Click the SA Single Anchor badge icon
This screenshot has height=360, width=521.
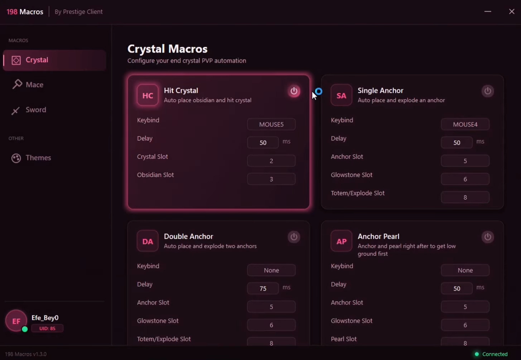click(341, 95)
